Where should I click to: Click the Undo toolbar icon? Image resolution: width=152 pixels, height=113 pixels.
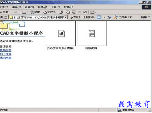coord(85,12)
